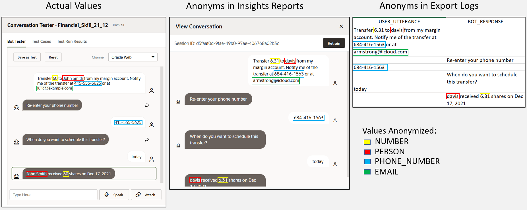
Task: Click bot avatar icon next to Re-enter phone number in tester
Action: pyautogui.click(x=16, y=108)
